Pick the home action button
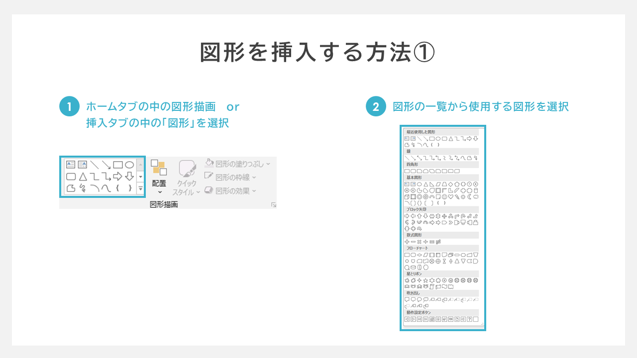The width and height of the screenshot is (637, 358). 432,319
